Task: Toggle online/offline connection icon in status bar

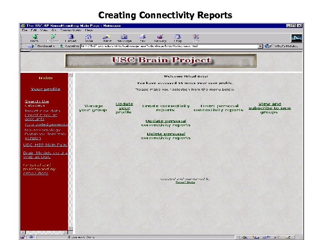Action: [31, 237]
